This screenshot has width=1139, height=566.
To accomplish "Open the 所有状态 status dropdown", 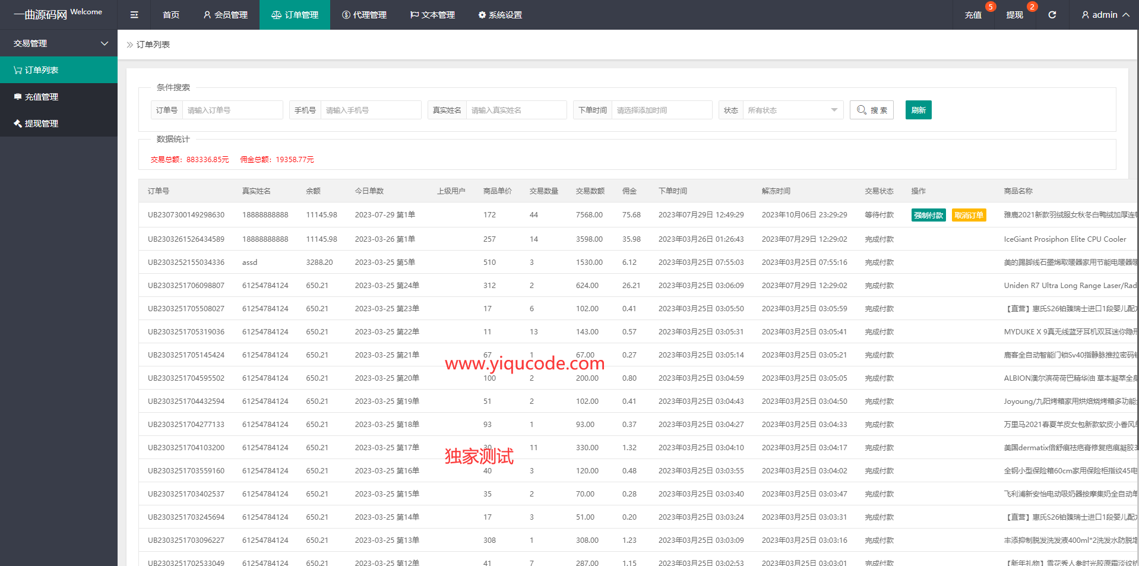I will (x=793, y=110).
